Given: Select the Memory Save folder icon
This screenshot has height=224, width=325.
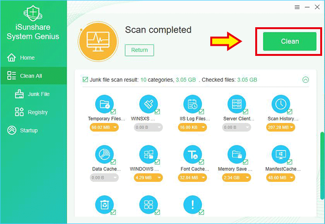Looking at the screenshot, I should [237, 154].
